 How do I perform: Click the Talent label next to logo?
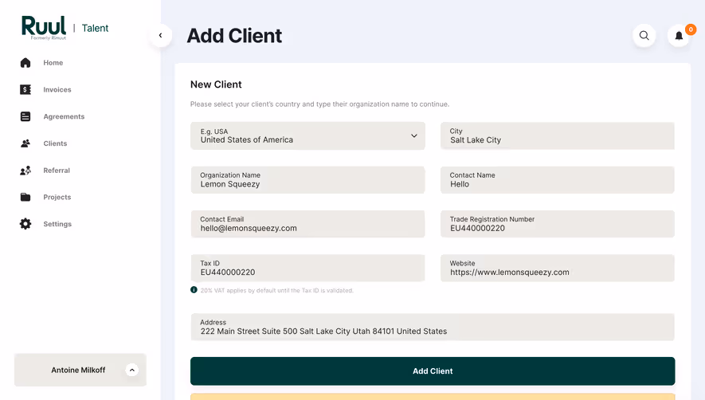click(95, 28)
